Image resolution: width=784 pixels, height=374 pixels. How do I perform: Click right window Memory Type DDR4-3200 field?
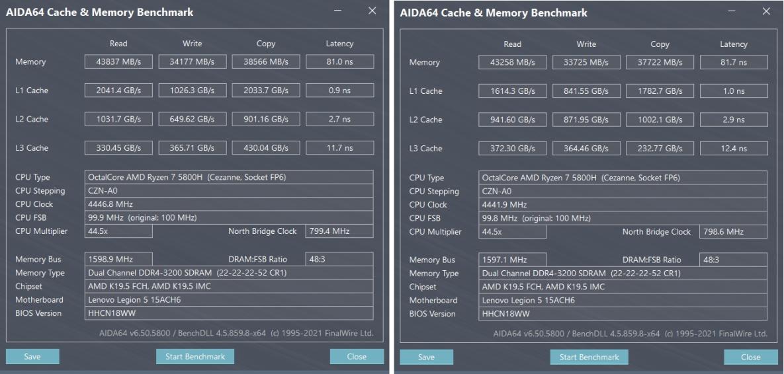click(623, 273)
